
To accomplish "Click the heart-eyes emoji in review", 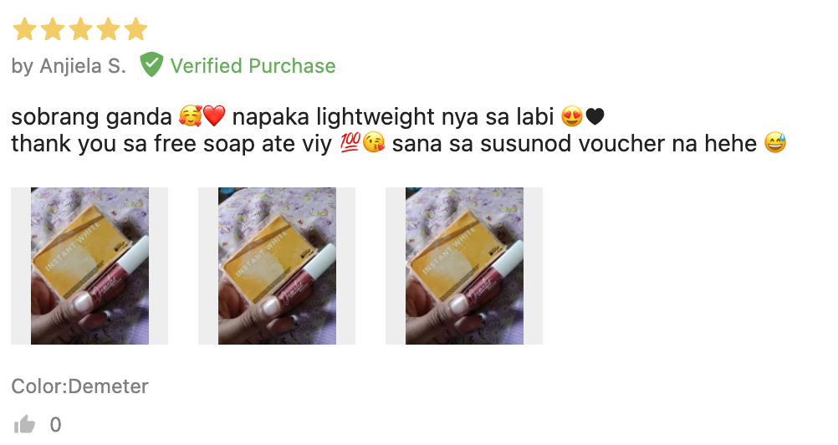I will pos(572,116).
